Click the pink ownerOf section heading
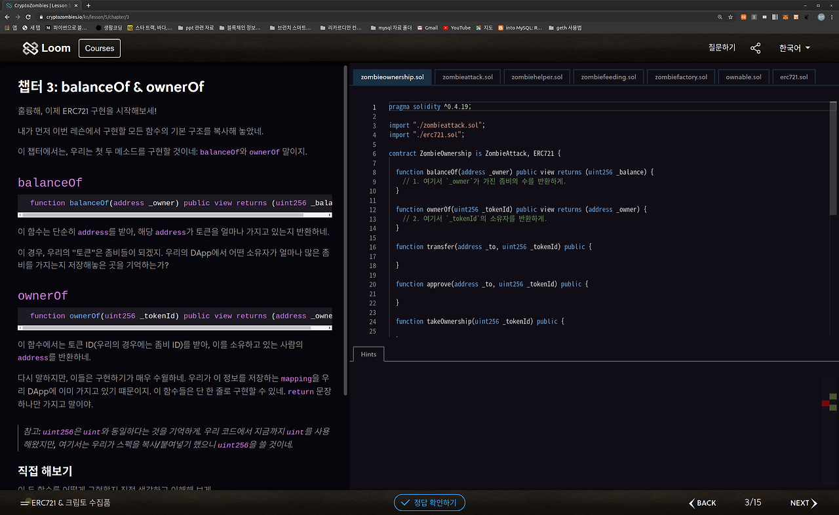Viewport: 839px width, 515px height. [43, 296]
